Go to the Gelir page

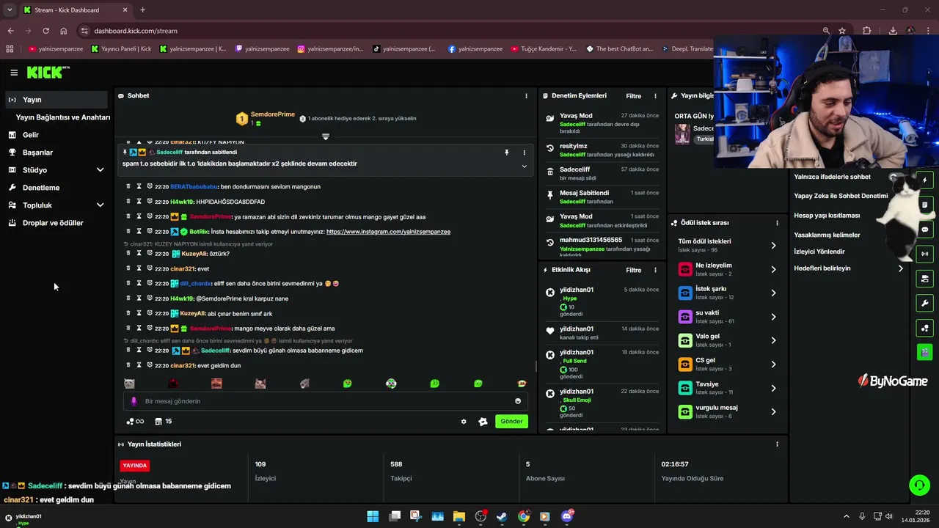(x=56, y=135)
